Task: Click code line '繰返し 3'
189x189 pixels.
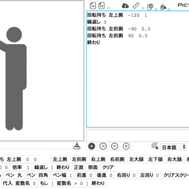Action: pyautogui.click(x=97, y=22)
